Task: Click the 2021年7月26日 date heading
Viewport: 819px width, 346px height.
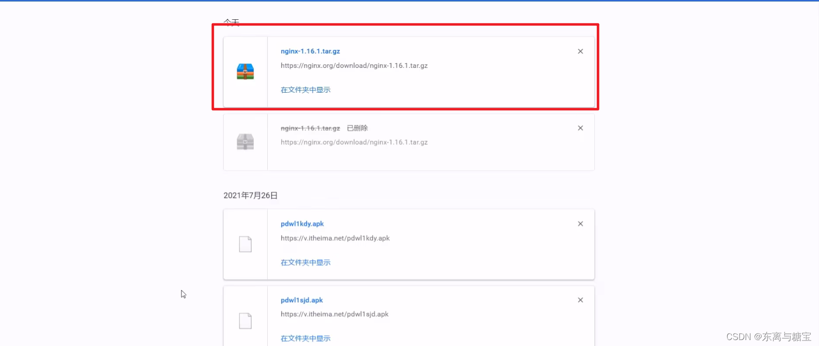Action: pyautogui.click(x=250, y=196)
